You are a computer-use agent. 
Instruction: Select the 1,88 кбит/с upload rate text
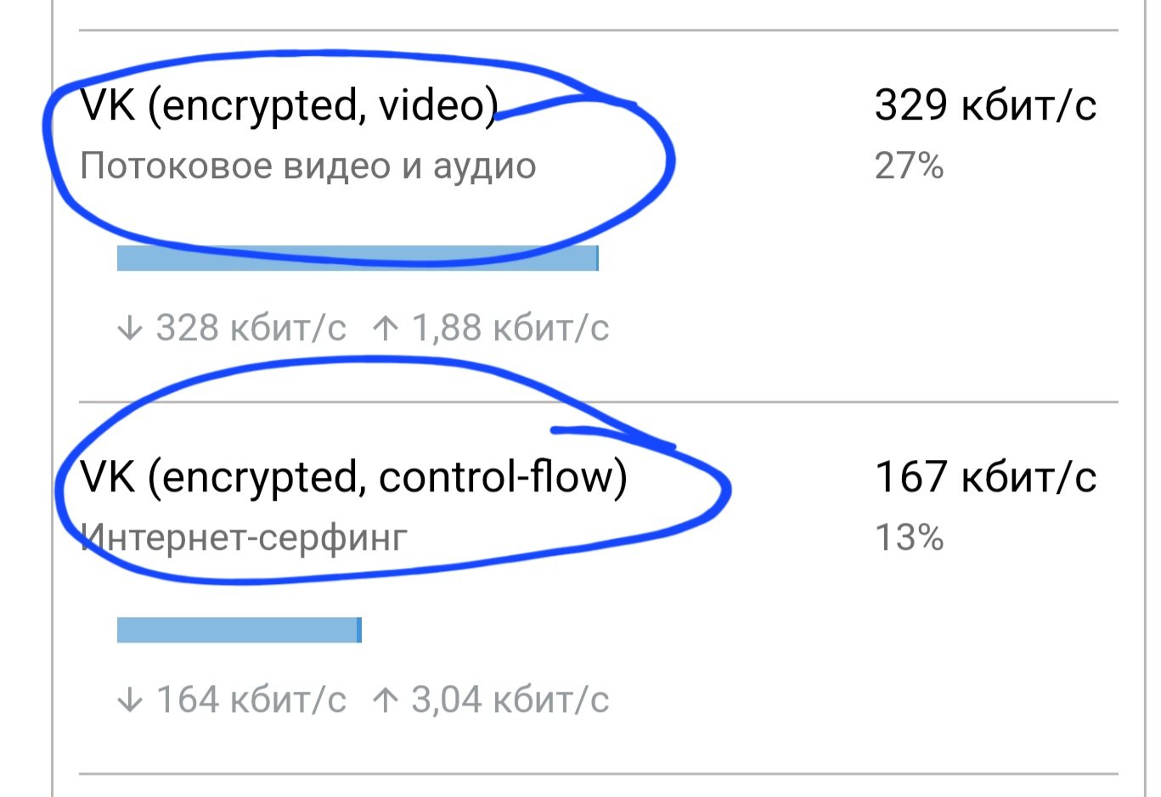pyautogui.click(x=510, y=328)
